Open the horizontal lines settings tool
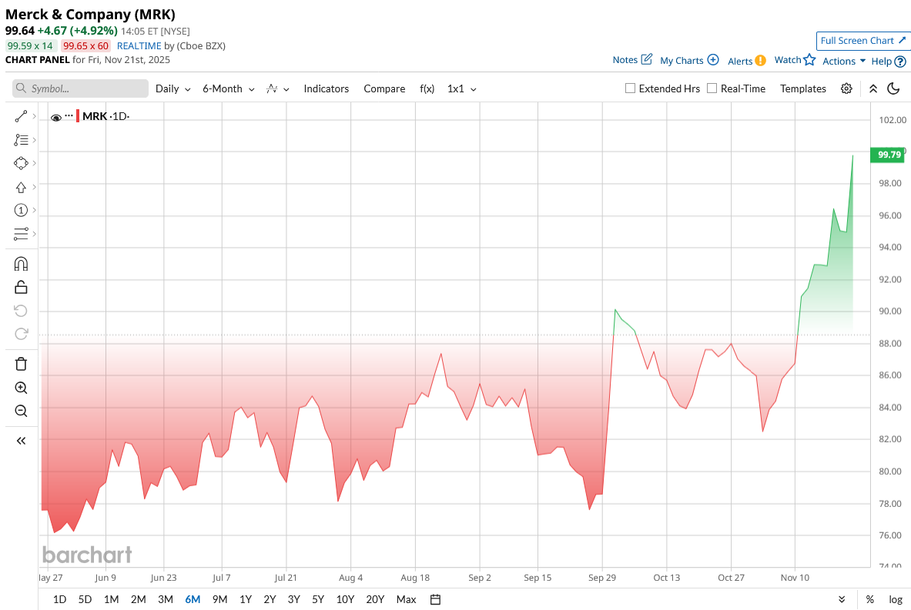Image resolution: width=911 pixels, height=610 pixels. point(21,233)
